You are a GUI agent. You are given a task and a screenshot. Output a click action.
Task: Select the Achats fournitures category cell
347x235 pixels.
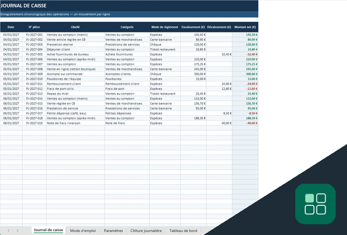click(x=127, y=54)
